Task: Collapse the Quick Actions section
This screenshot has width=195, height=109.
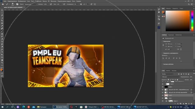Action: point(162,64)
